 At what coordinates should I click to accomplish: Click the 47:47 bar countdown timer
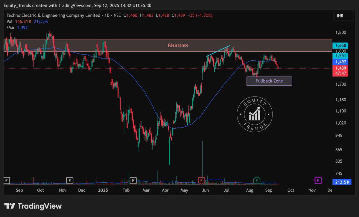pos(340,73)
